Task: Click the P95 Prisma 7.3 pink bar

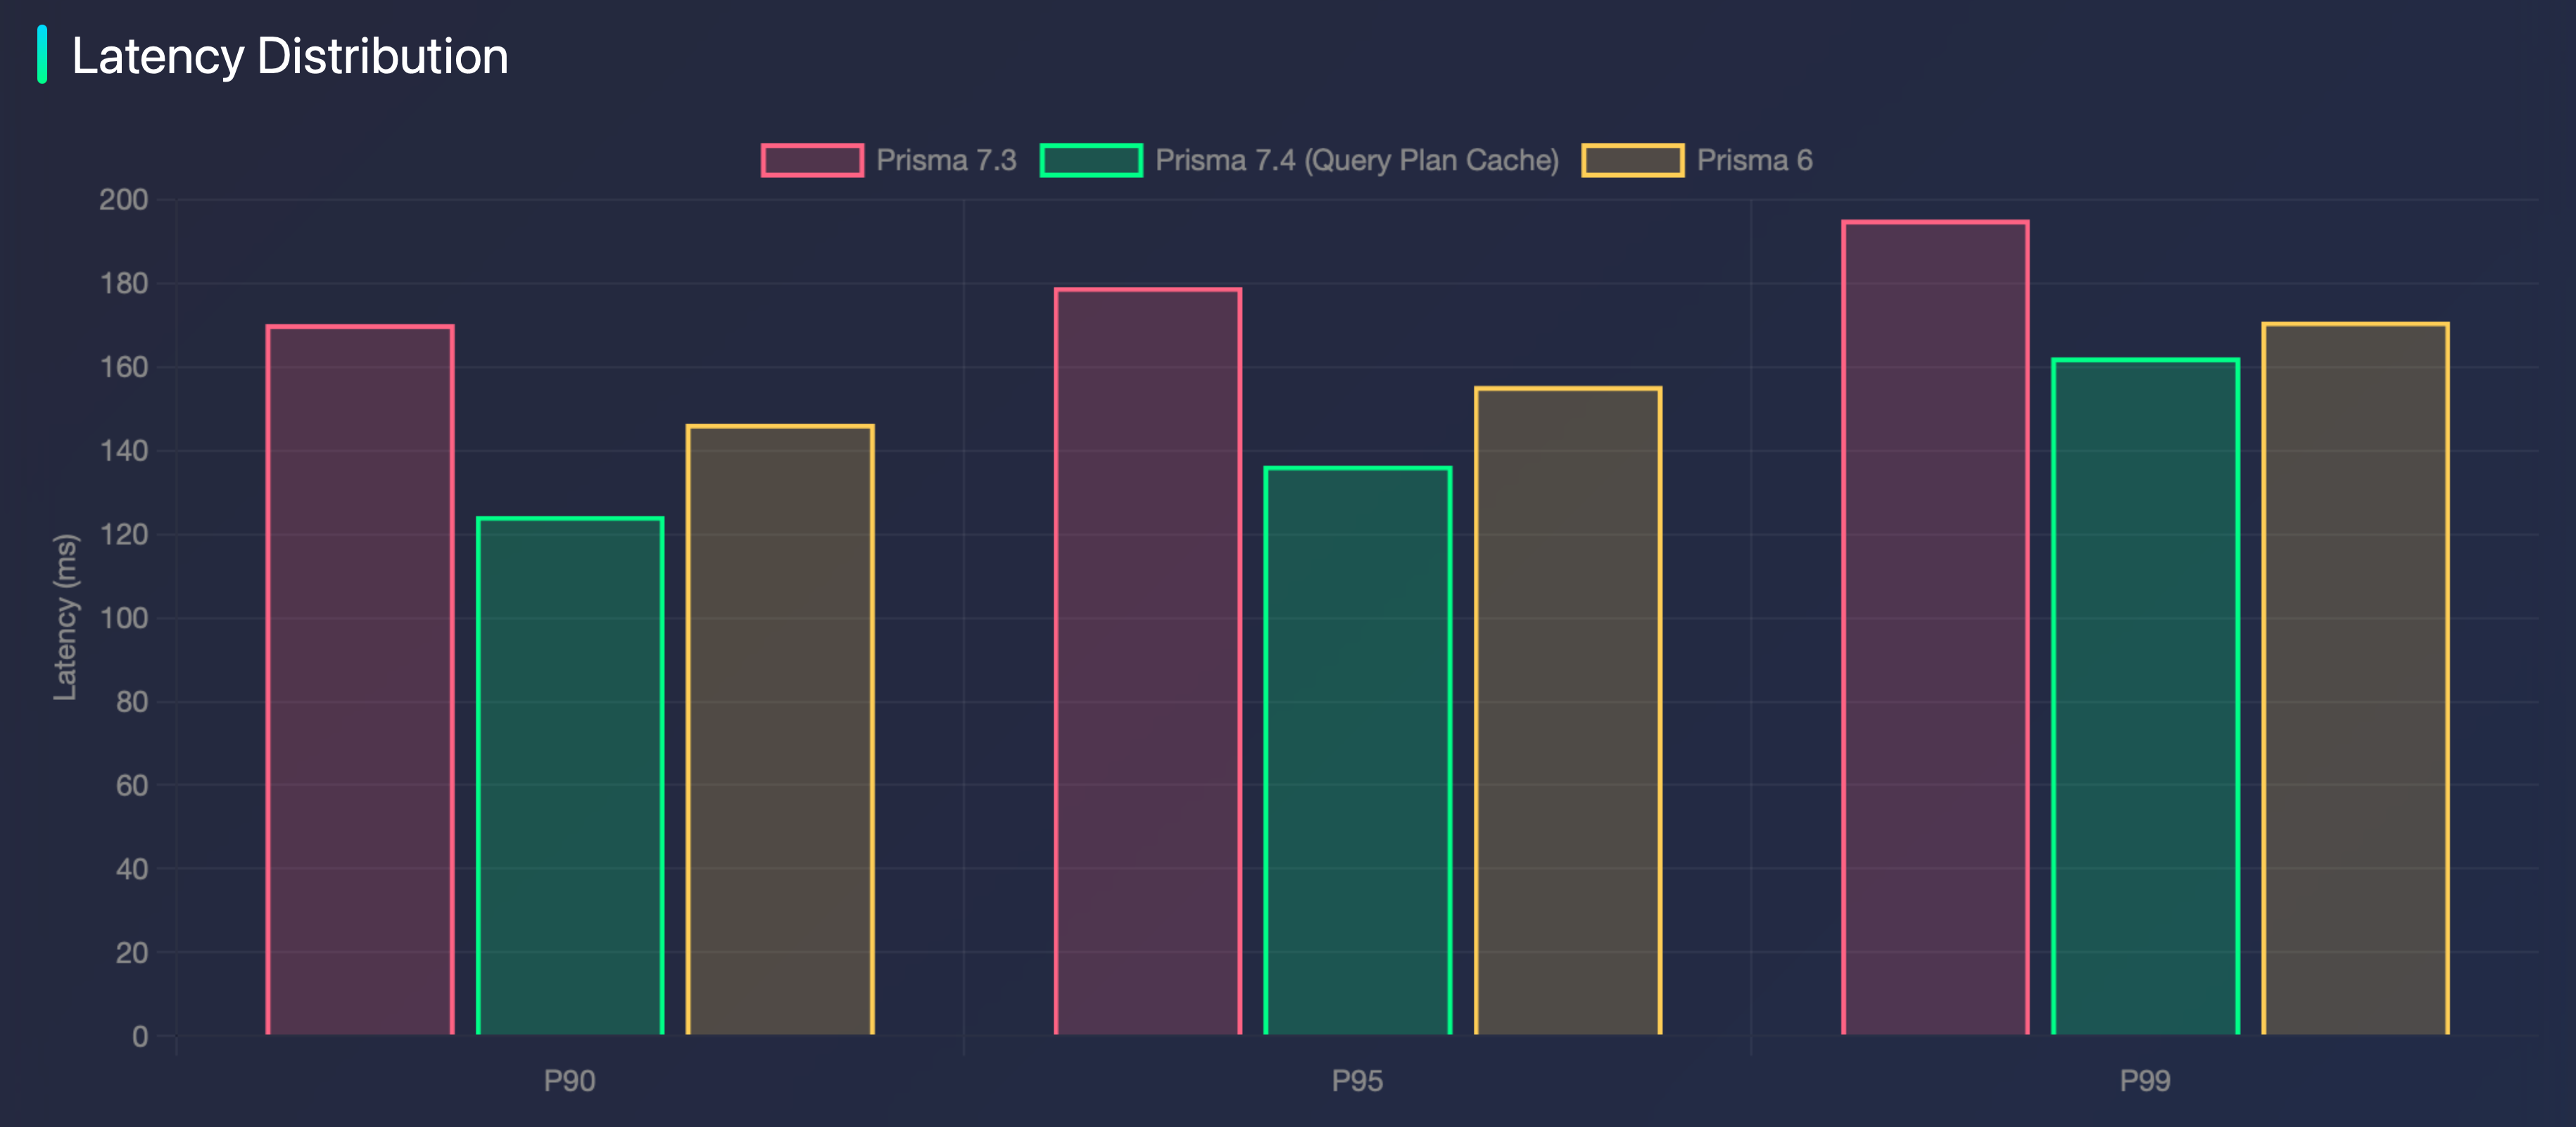Action: [x=1148, y=661]
